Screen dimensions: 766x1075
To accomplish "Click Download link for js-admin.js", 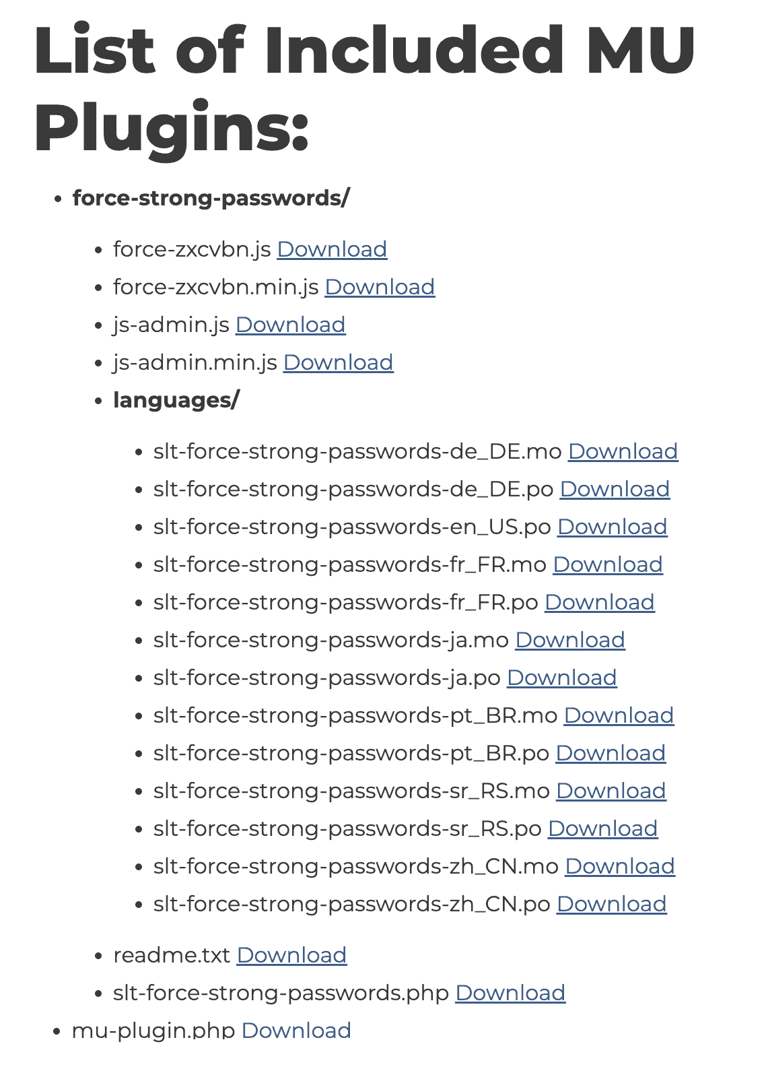I will tap(290, 325).
